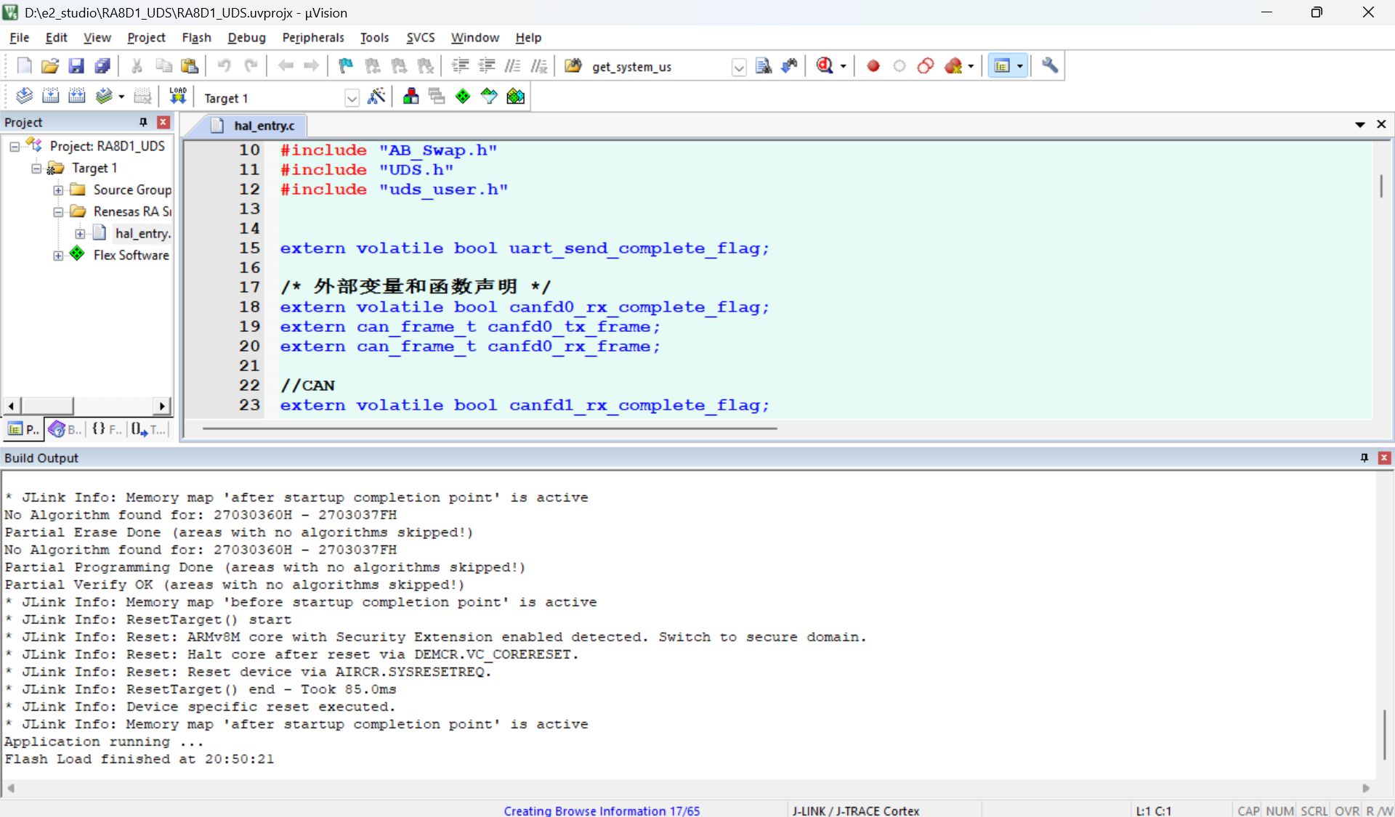Close the Project panel
The width and height of the screenshot is (1395, 817).
(x=163, y=122)
